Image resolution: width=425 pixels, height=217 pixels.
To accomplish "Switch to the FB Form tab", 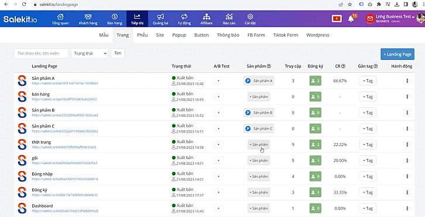I will coord(256,35).
